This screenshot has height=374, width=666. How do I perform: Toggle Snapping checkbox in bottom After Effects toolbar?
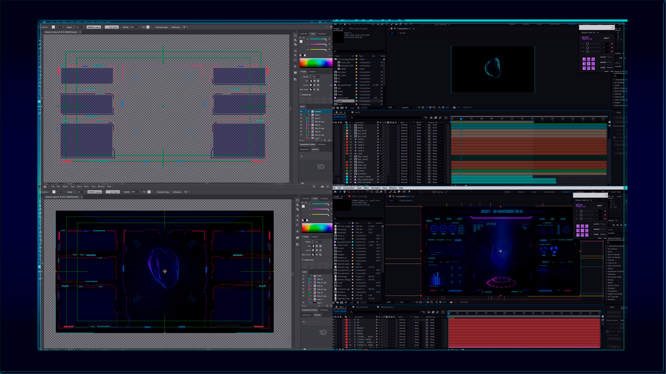pos(434,192)
